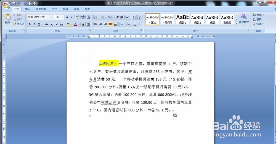The image size is (276, 144).
Task: Open the Asian layout (中文版式) menu
Action: pos(128,17)
